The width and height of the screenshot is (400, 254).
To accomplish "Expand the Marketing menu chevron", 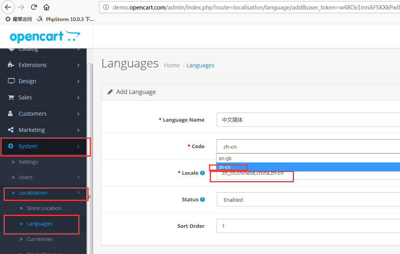I will click(78, 130).
